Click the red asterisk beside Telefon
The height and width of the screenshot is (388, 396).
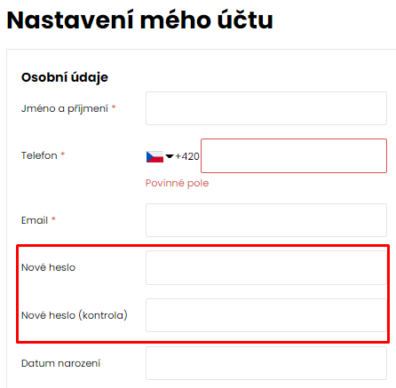click(x=63, y=154)
